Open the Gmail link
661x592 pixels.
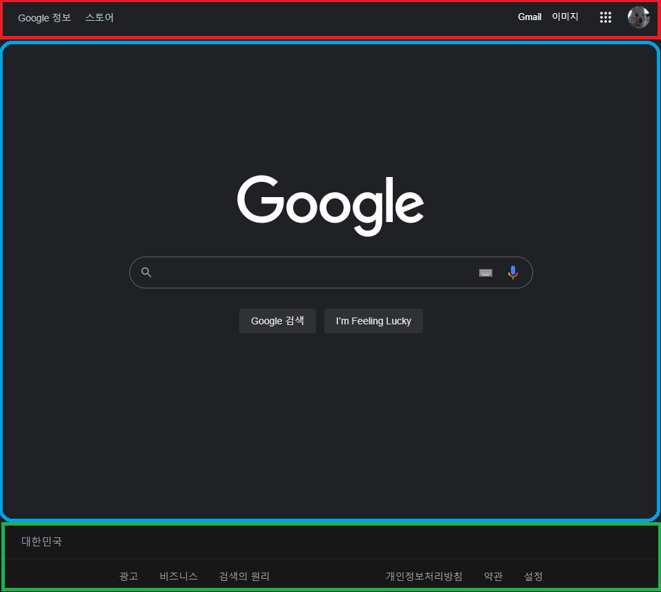[530, 17]
